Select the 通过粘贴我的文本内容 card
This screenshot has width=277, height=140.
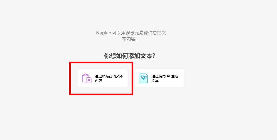tap(103, 78)
